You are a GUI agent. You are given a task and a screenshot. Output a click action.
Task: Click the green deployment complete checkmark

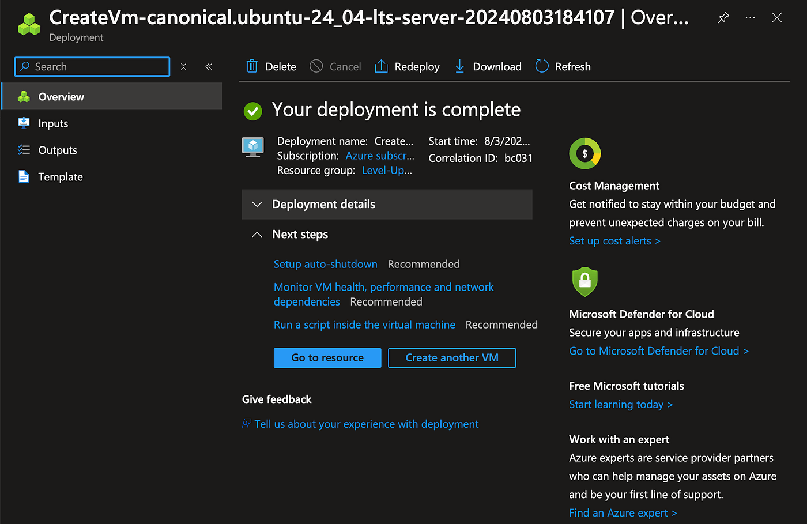point(252,111)
